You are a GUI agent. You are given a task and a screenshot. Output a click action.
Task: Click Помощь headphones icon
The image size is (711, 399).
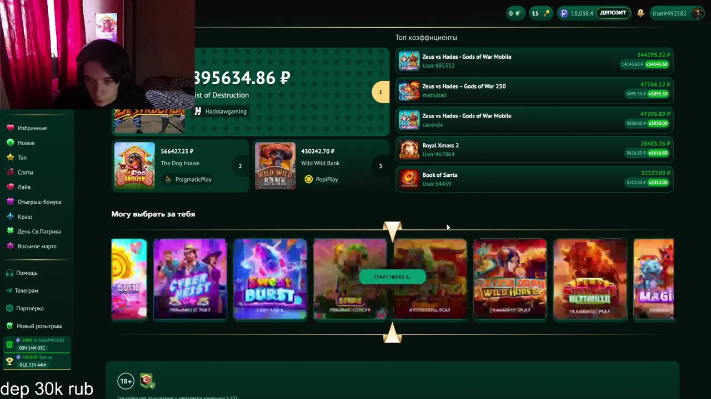point(9,273)
